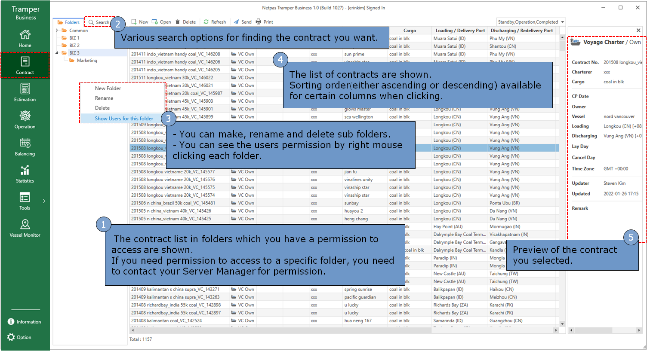Select row 201411 indo_vietnam handy coal_VC_146206
This screenshot has width=647, height=351.
176,62
